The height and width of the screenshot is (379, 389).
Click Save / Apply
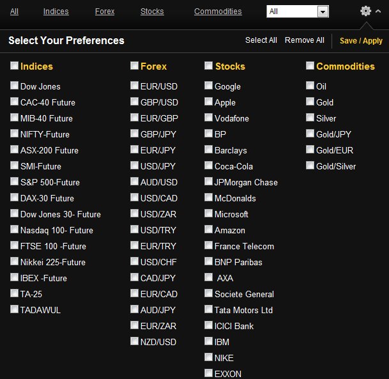pyautogui.click(x=361, y=41)
